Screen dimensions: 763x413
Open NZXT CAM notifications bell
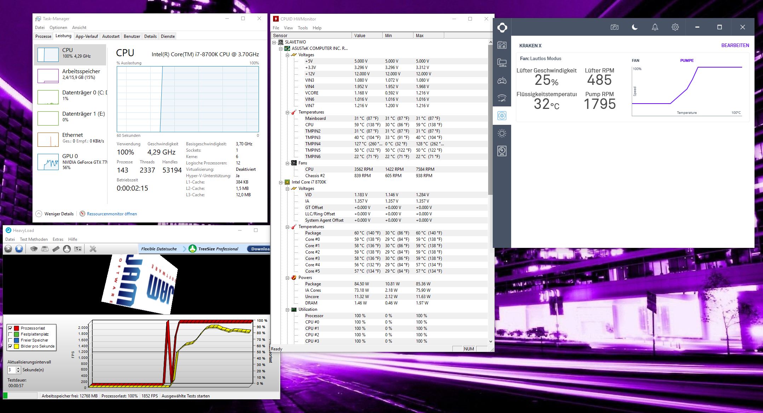[655, 27]
